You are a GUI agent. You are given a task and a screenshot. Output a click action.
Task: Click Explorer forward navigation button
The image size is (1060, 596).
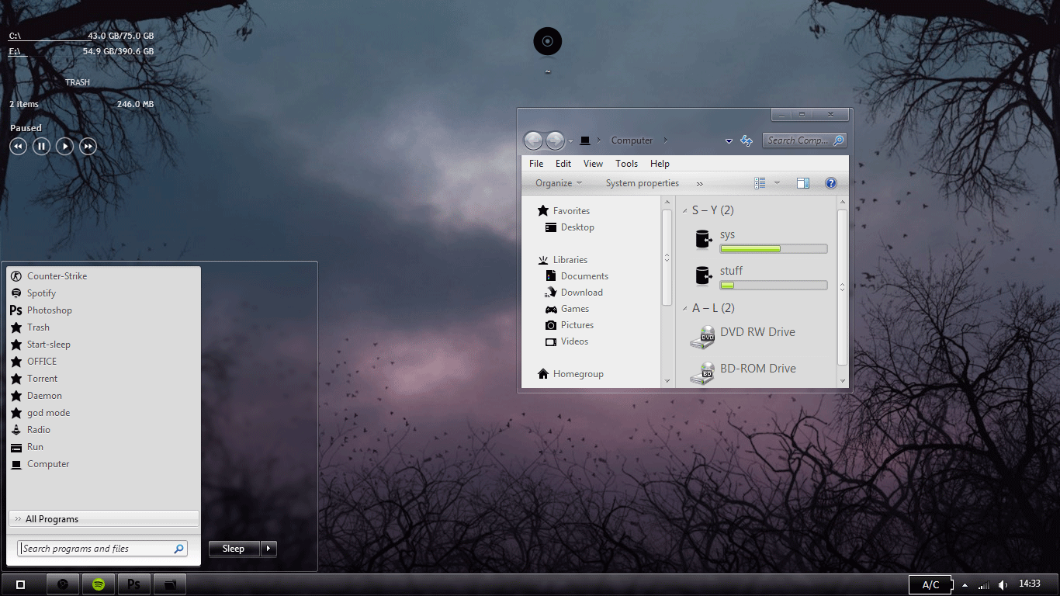tap(555, 140)
